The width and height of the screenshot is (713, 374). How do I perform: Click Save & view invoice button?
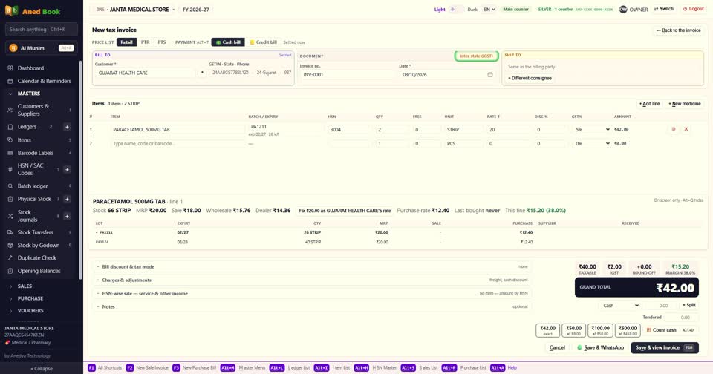664,347
